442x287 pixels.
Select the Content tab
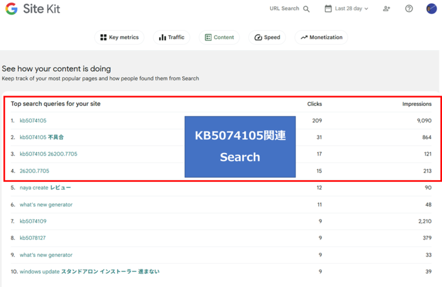[219, 37]
